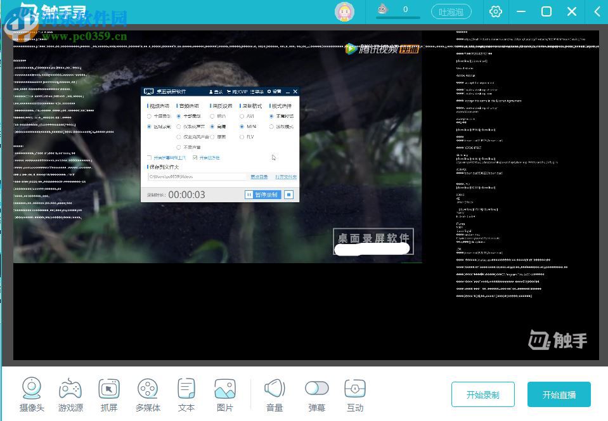Viewport: 608px width, 421px height.
Task: Open the interaction panel (互动)
Action: click(x=355, y=394)
